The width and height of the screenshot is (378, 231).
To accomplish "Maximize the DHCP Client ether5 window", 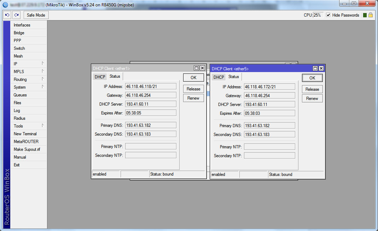I will [315, 69].
